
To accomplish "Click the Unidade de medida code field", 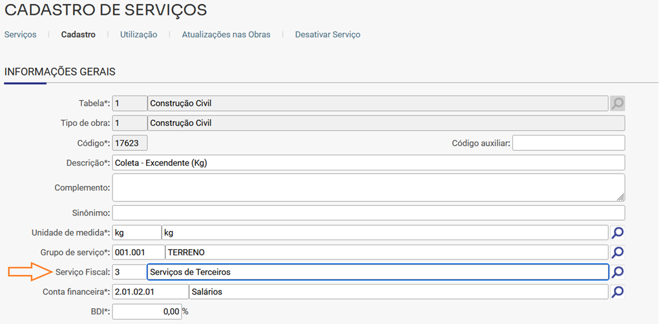I will click(x=136, y=232).
